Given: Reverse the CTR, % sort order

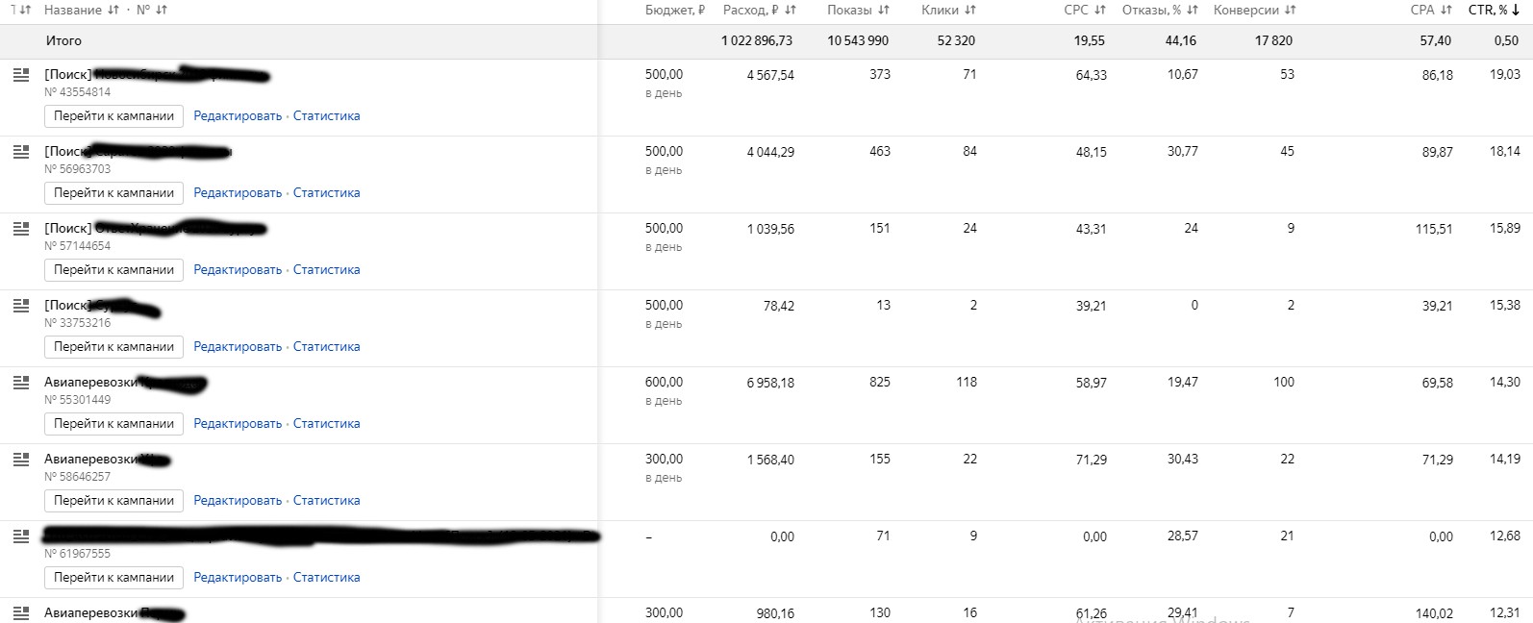Looking at the screenshot, I should click(1494, 11).
